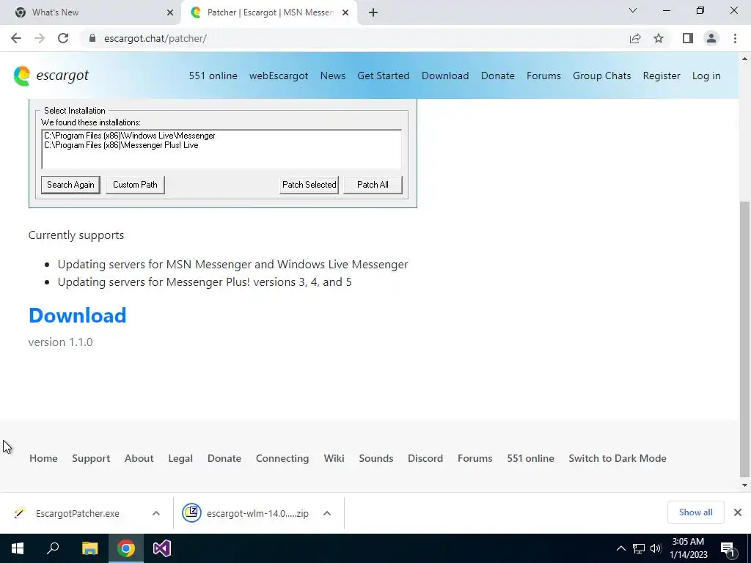Image resolution: width=751 pixels, height=563 pixels.
Task: Open footer Forums link
Action: [475, 458]
